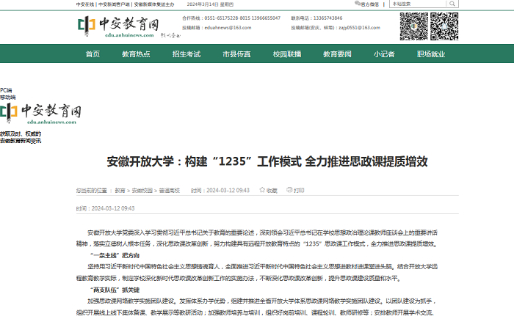
Task: Click the 收藏 link text
Action: click(272, 191)
